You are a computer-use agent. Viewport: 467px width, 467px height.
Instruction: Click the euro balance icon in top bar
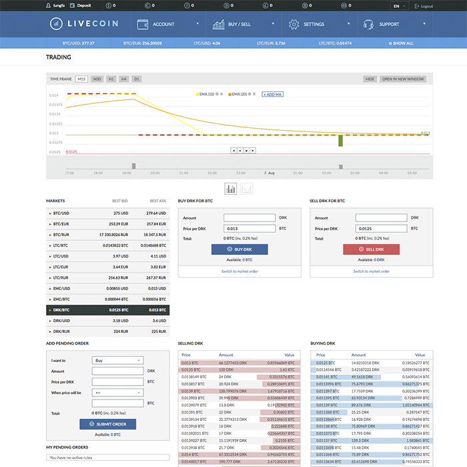(x=147, y=5)
